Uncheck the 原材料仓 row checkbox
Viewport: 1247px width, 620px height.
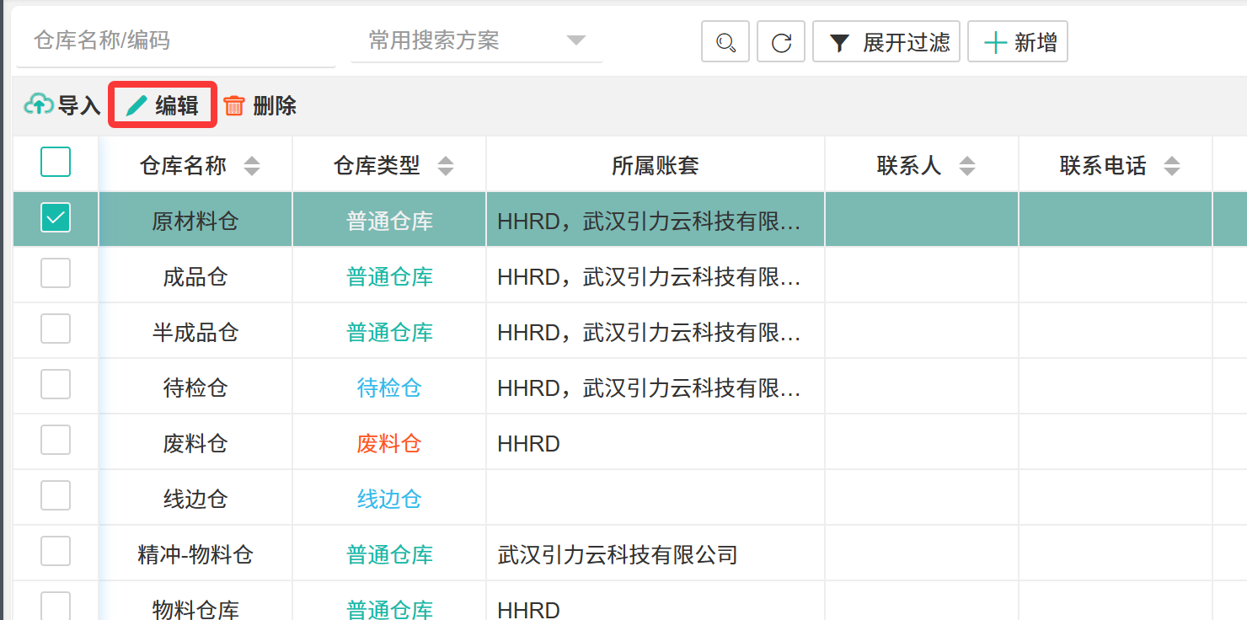coord(56,218)
